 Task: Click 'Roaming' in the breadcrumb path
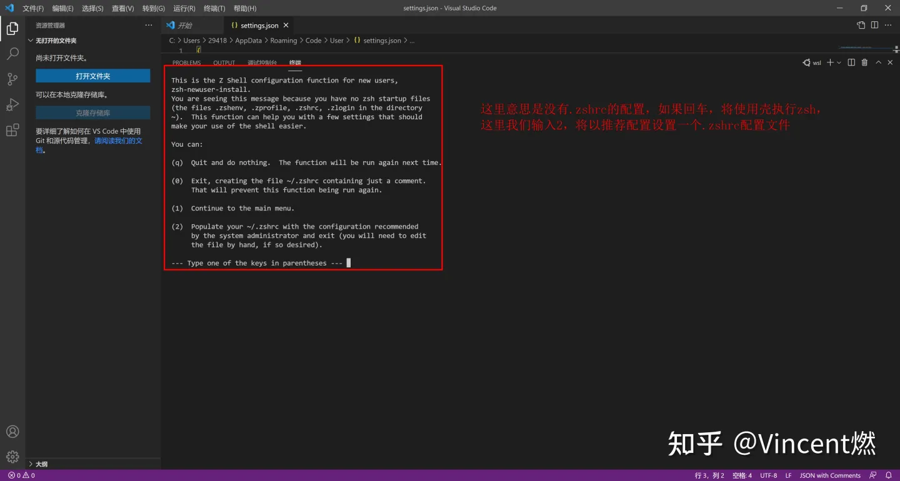click(x=283, y=41)
